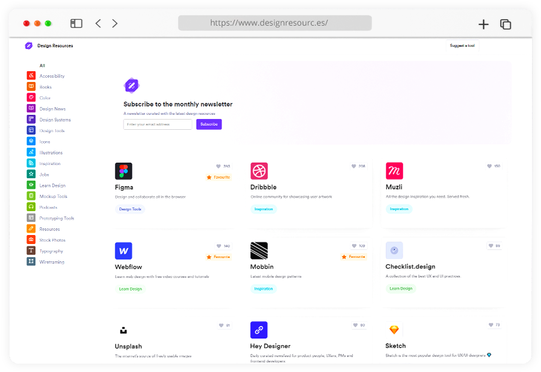Open the Podcasts headphones icon
The width and height of the screenshot is (541, 372).
31,207
